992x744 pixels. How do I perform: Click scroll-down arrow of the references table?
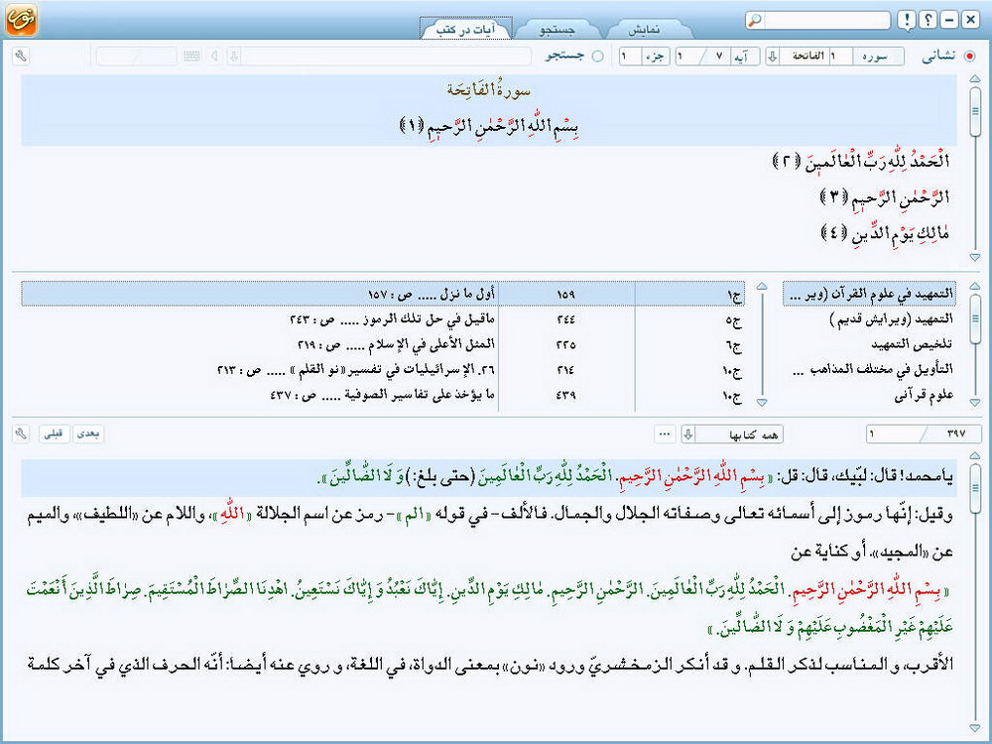[762, 403]
